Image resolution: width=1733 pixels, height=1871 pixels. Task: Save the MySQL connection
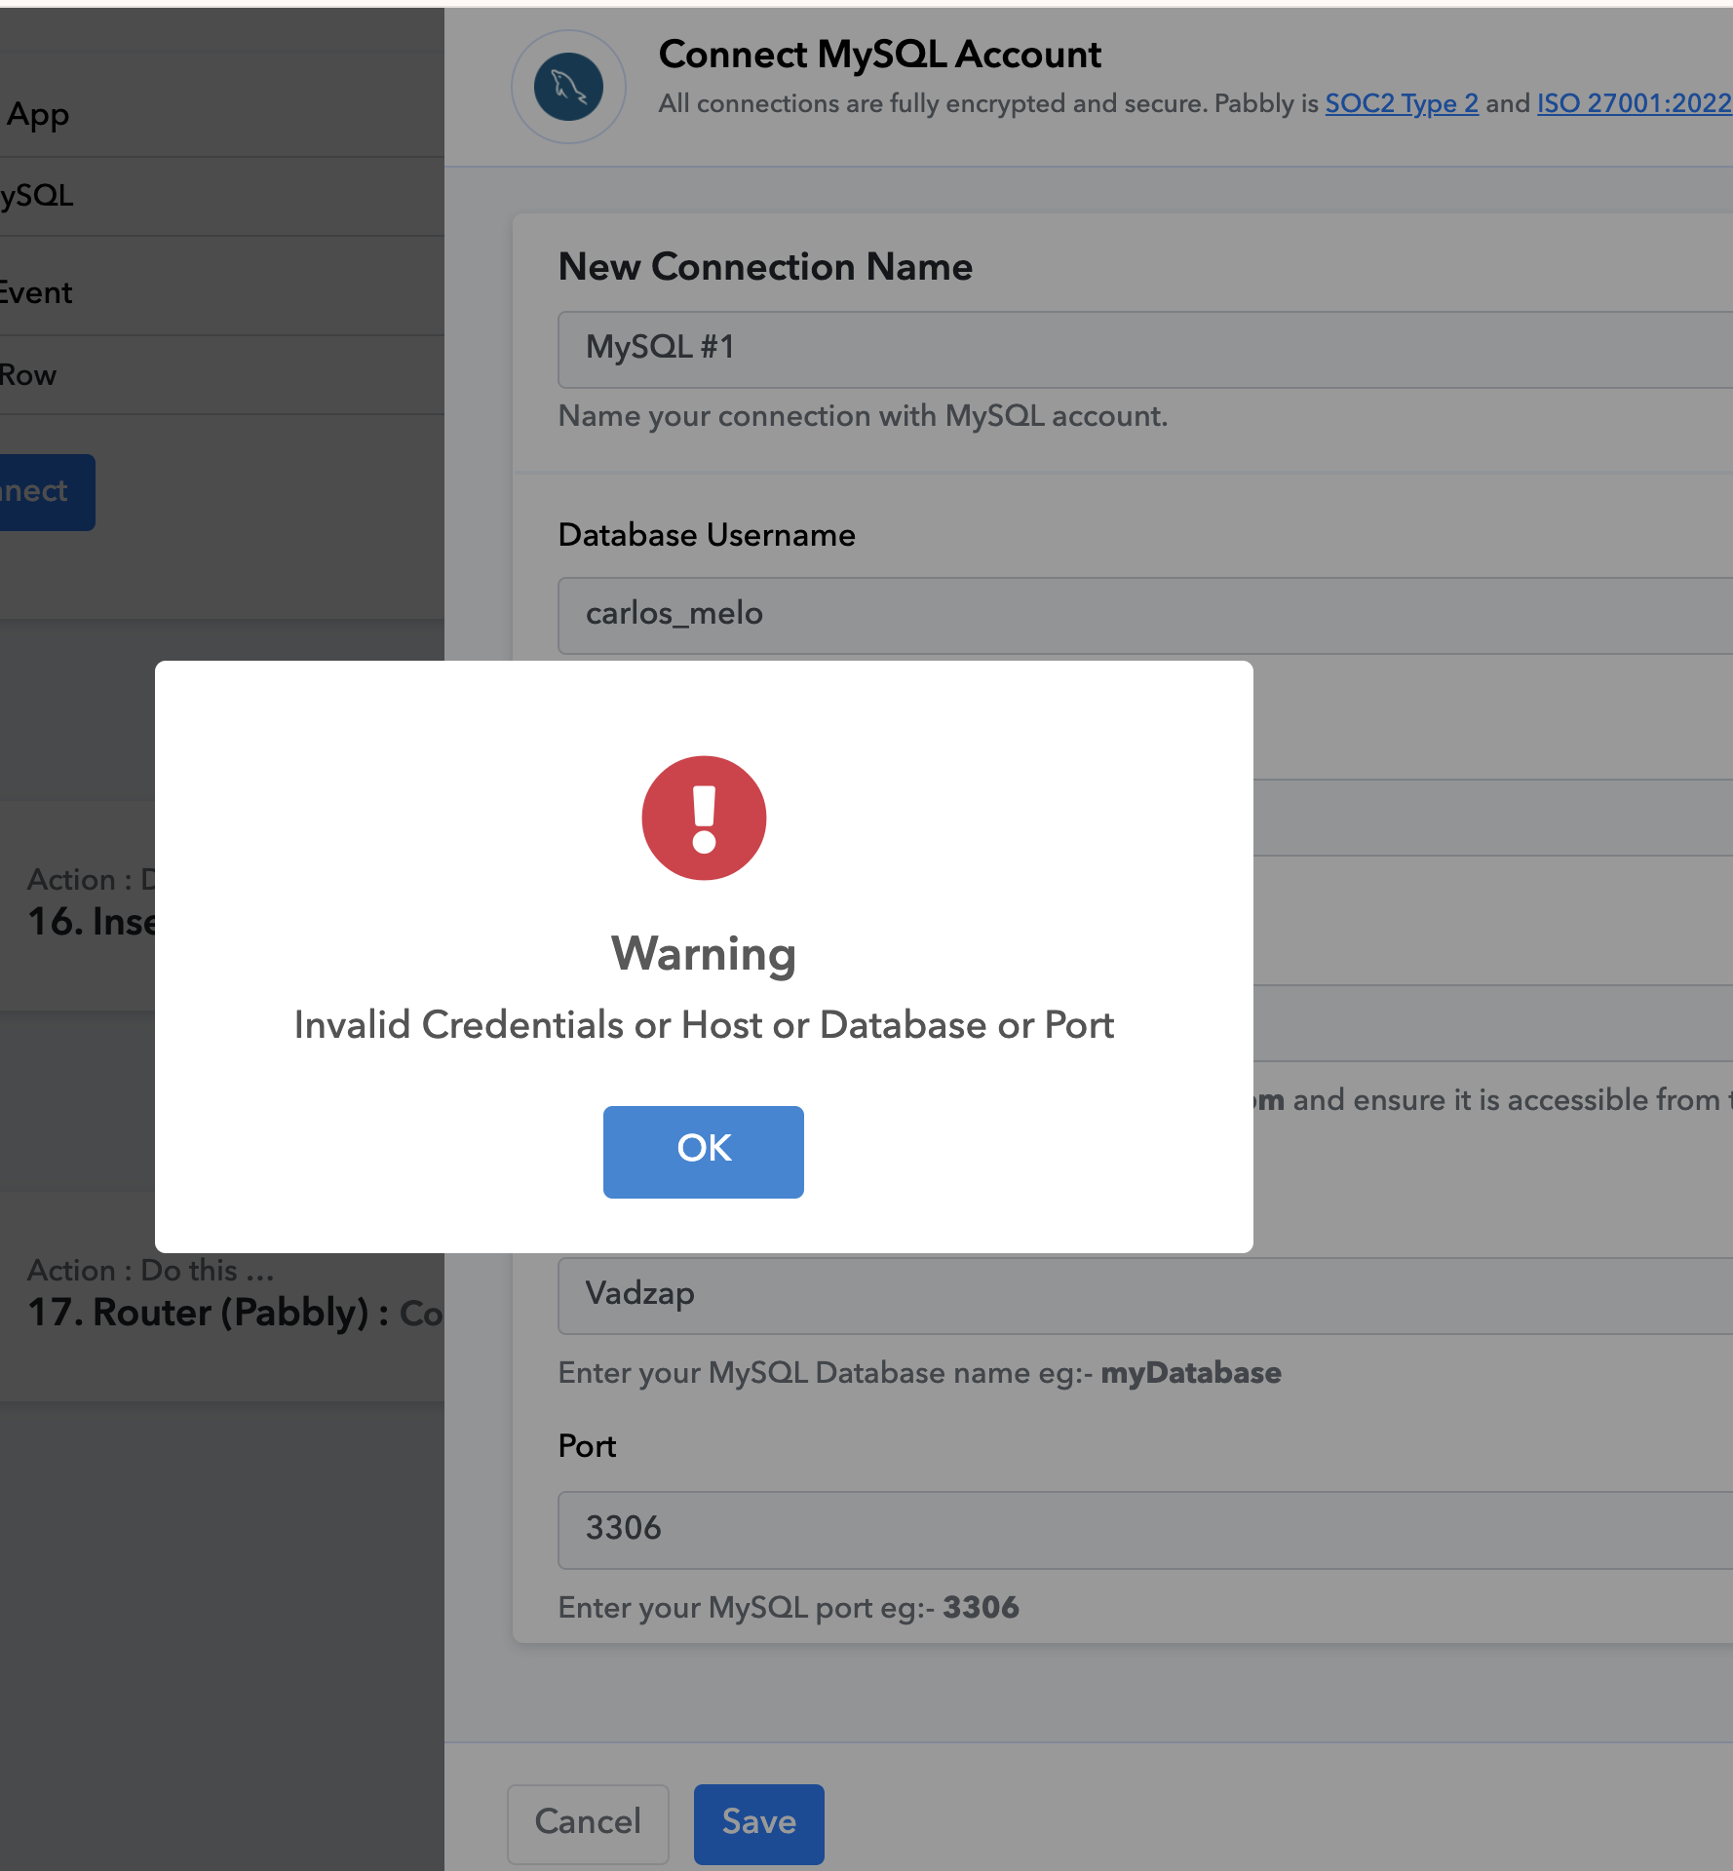click(x=758, y=1823)
